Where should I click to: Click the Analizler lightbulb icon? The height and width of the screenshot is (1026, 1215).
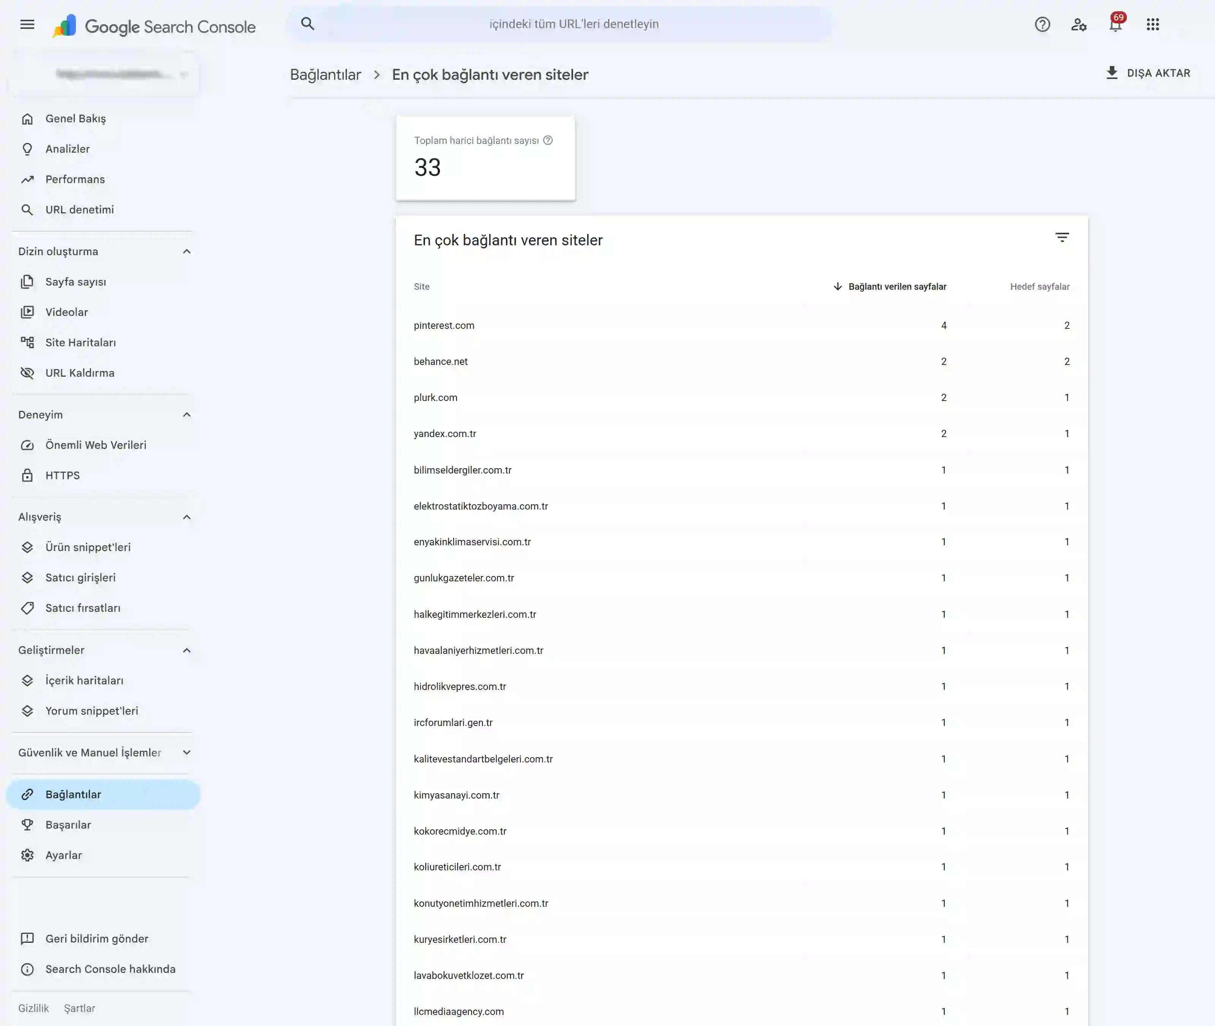coord(27,149)
